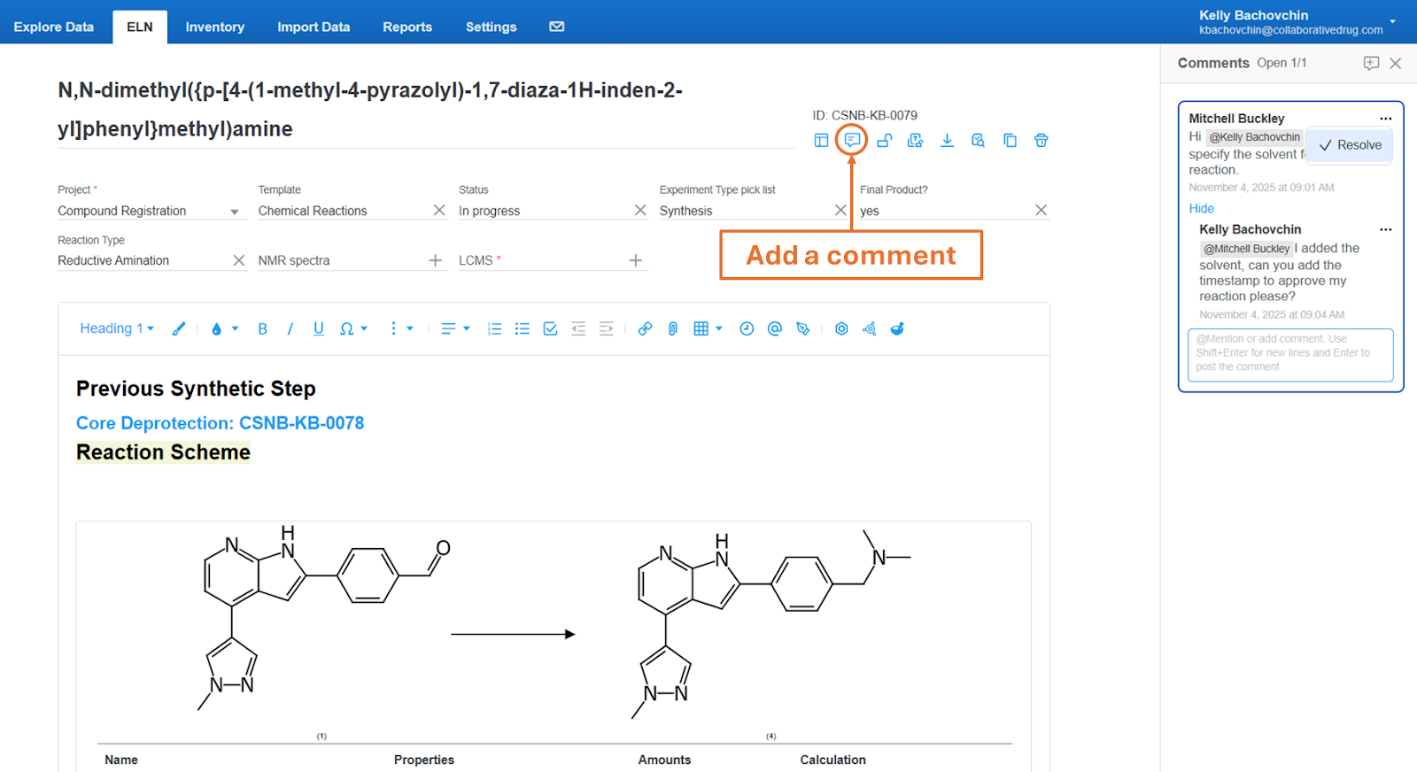This screenshot has height=772, width=1417.
Task: Open the comments speech-bubble icon
Action: [x=851, y=140]
